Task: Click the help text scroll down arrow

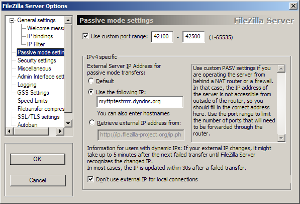Action: [x=281, y=138]
